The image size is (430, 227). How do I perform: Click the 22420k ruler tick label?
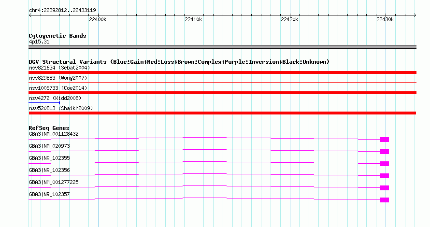pyautogui.click(x=289, y=19)
